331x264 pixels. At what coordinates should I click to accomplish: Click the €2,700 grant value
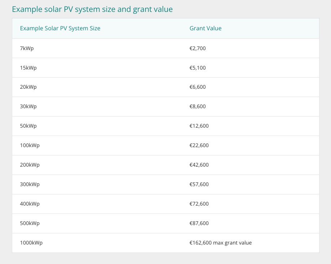coord(197,48)
